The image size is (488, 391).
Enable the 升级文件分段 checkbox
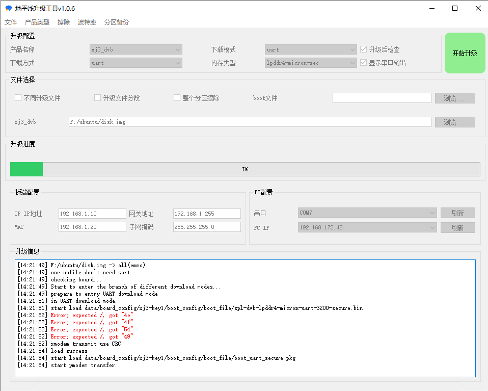(98, 98)
